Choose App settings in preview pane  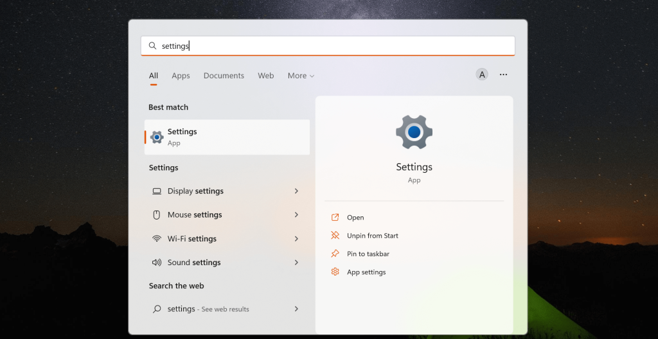pos(366,272)
